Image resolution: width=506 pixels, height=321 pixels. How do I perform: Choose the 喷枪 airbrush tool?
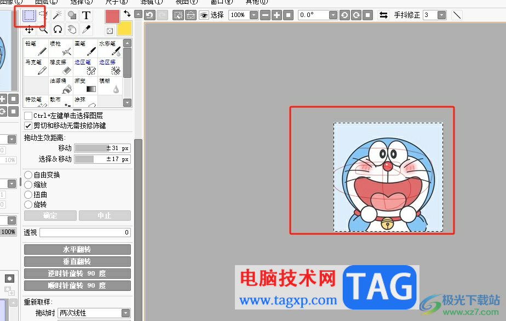point(60,48)
